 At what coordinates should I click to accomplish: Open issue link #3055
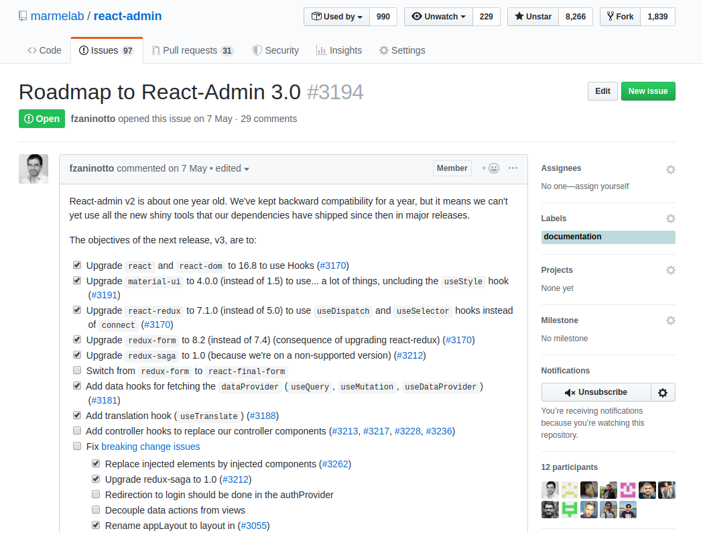[254, 526]
